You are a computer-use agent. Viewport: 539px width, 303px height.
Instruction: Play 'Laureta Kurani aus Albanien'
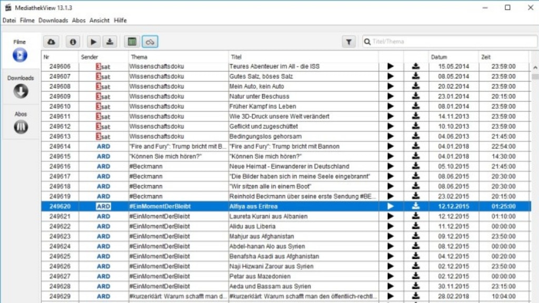(391, 216)
